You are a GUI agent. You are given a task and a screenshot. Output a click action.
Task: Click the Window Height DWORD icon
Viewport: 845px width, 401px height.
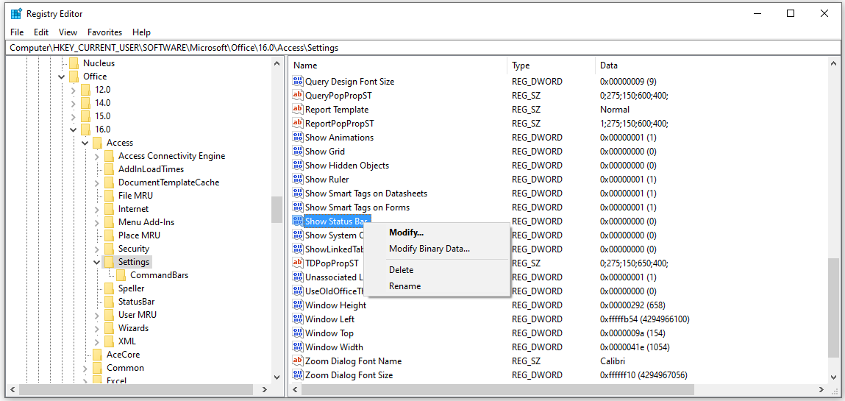tap(298, 305)
